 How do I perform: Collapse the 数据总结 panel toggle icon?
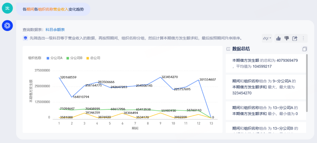click(x=228, y=49)
